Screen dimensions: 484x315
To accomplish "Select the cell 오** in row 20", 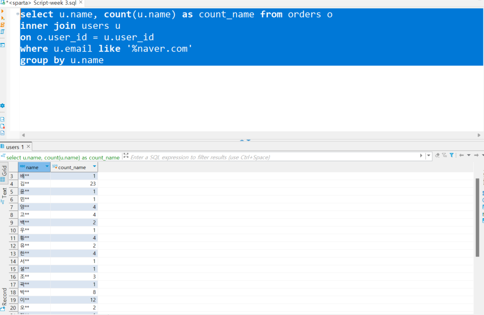I will [x=34, y=307].
